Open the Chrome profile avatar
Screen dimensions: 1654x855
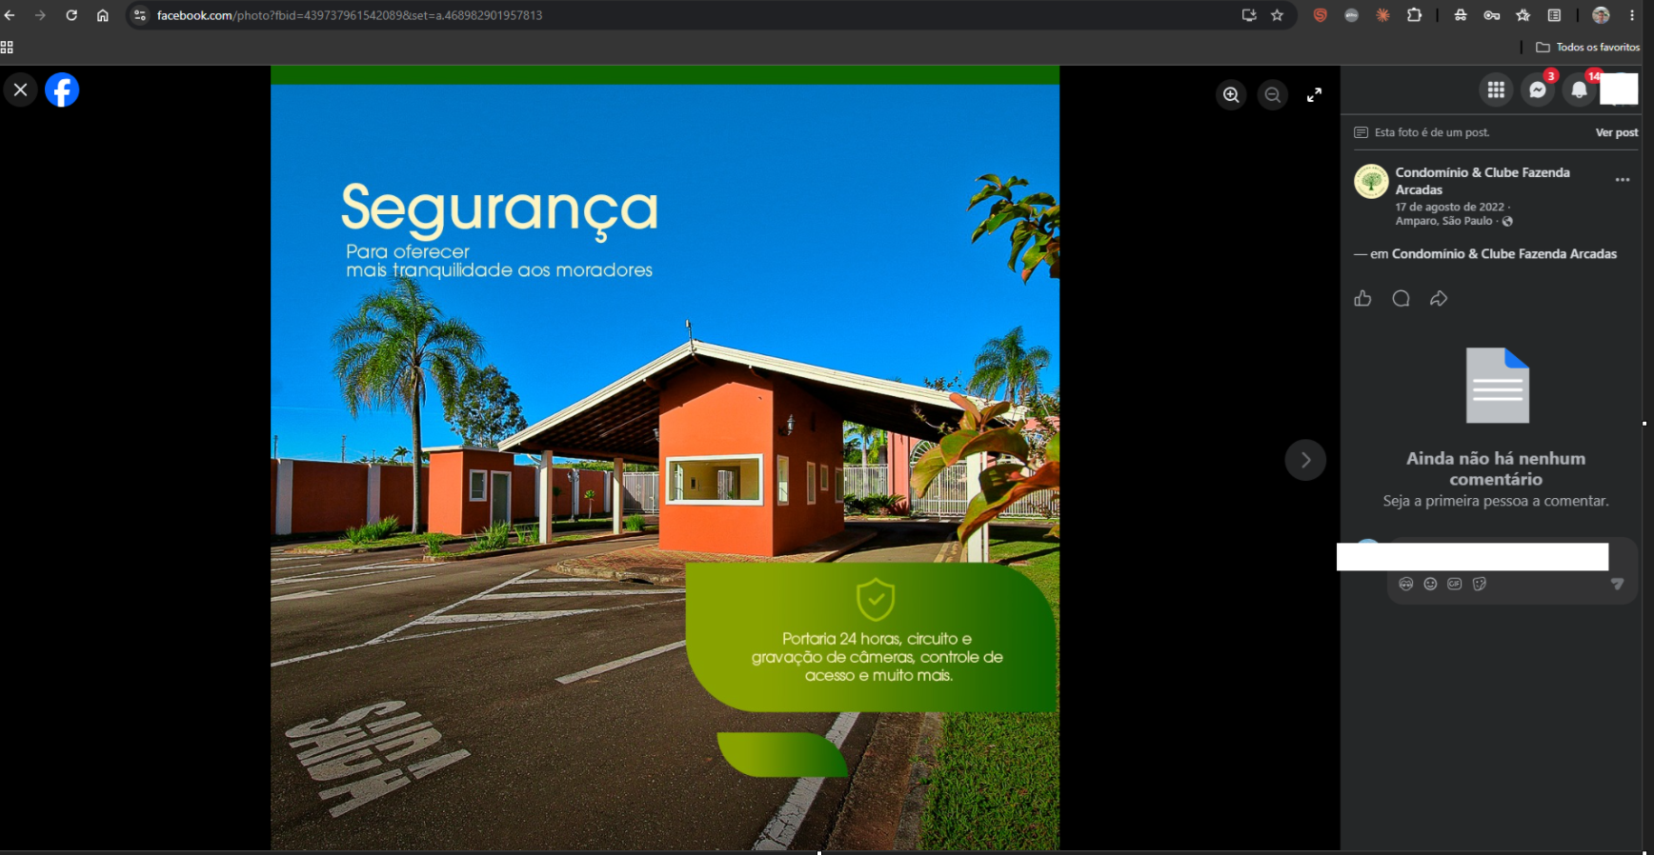(x=1601, y=15)
